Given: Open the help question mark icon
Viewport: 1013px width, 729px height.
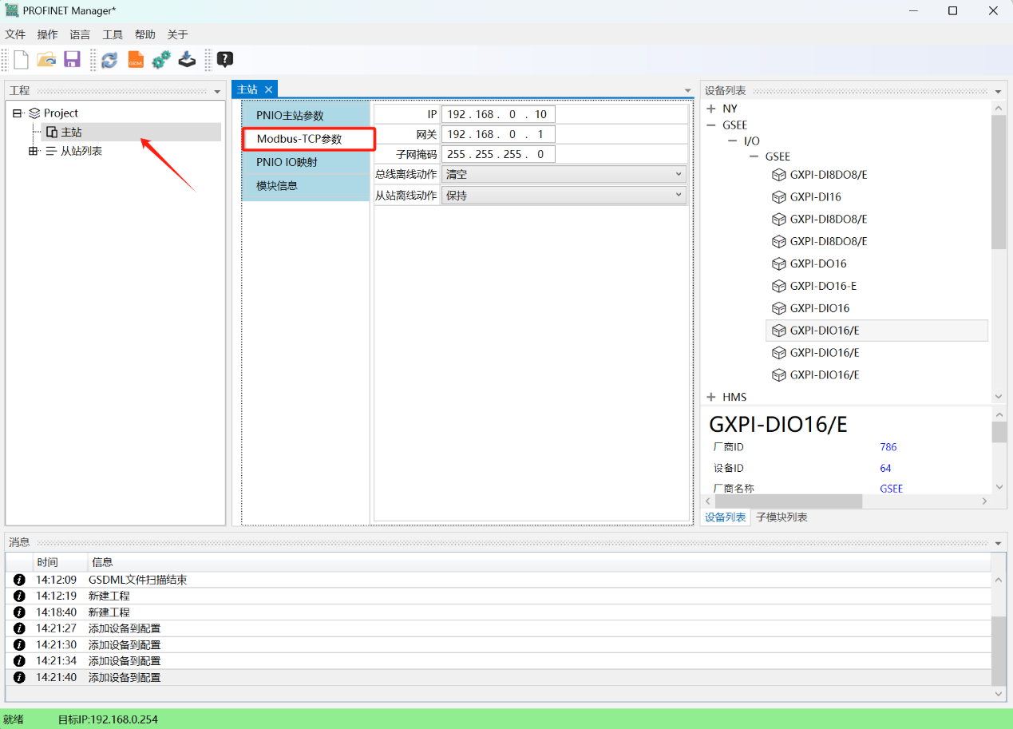Looking at the screenshot, I should point(225,59).
